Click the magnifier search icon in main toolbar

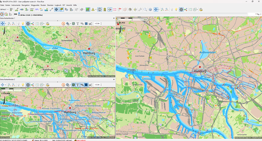click(x=145, y=9)
